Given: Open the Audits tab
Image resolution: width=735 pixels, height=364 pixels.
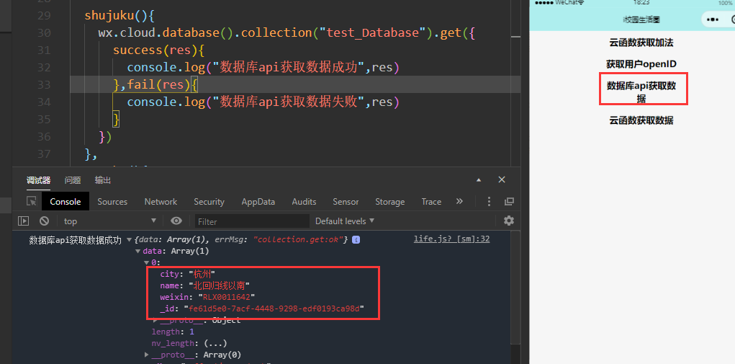Looking at the screenshot, I should point(305,202).
